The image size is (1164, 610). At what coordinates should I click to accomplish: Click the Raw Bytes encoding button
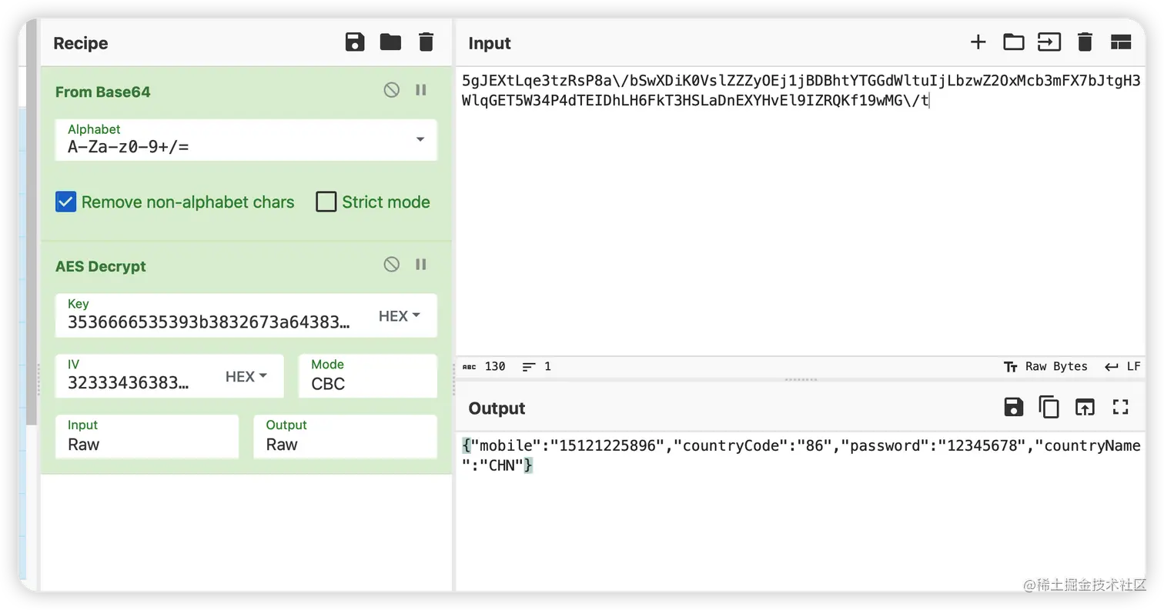tap(1046, 367)
